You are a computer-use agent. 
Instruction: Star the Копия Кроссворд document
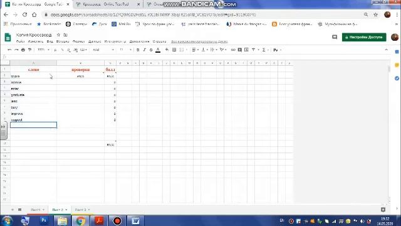(x=58, y=35)
